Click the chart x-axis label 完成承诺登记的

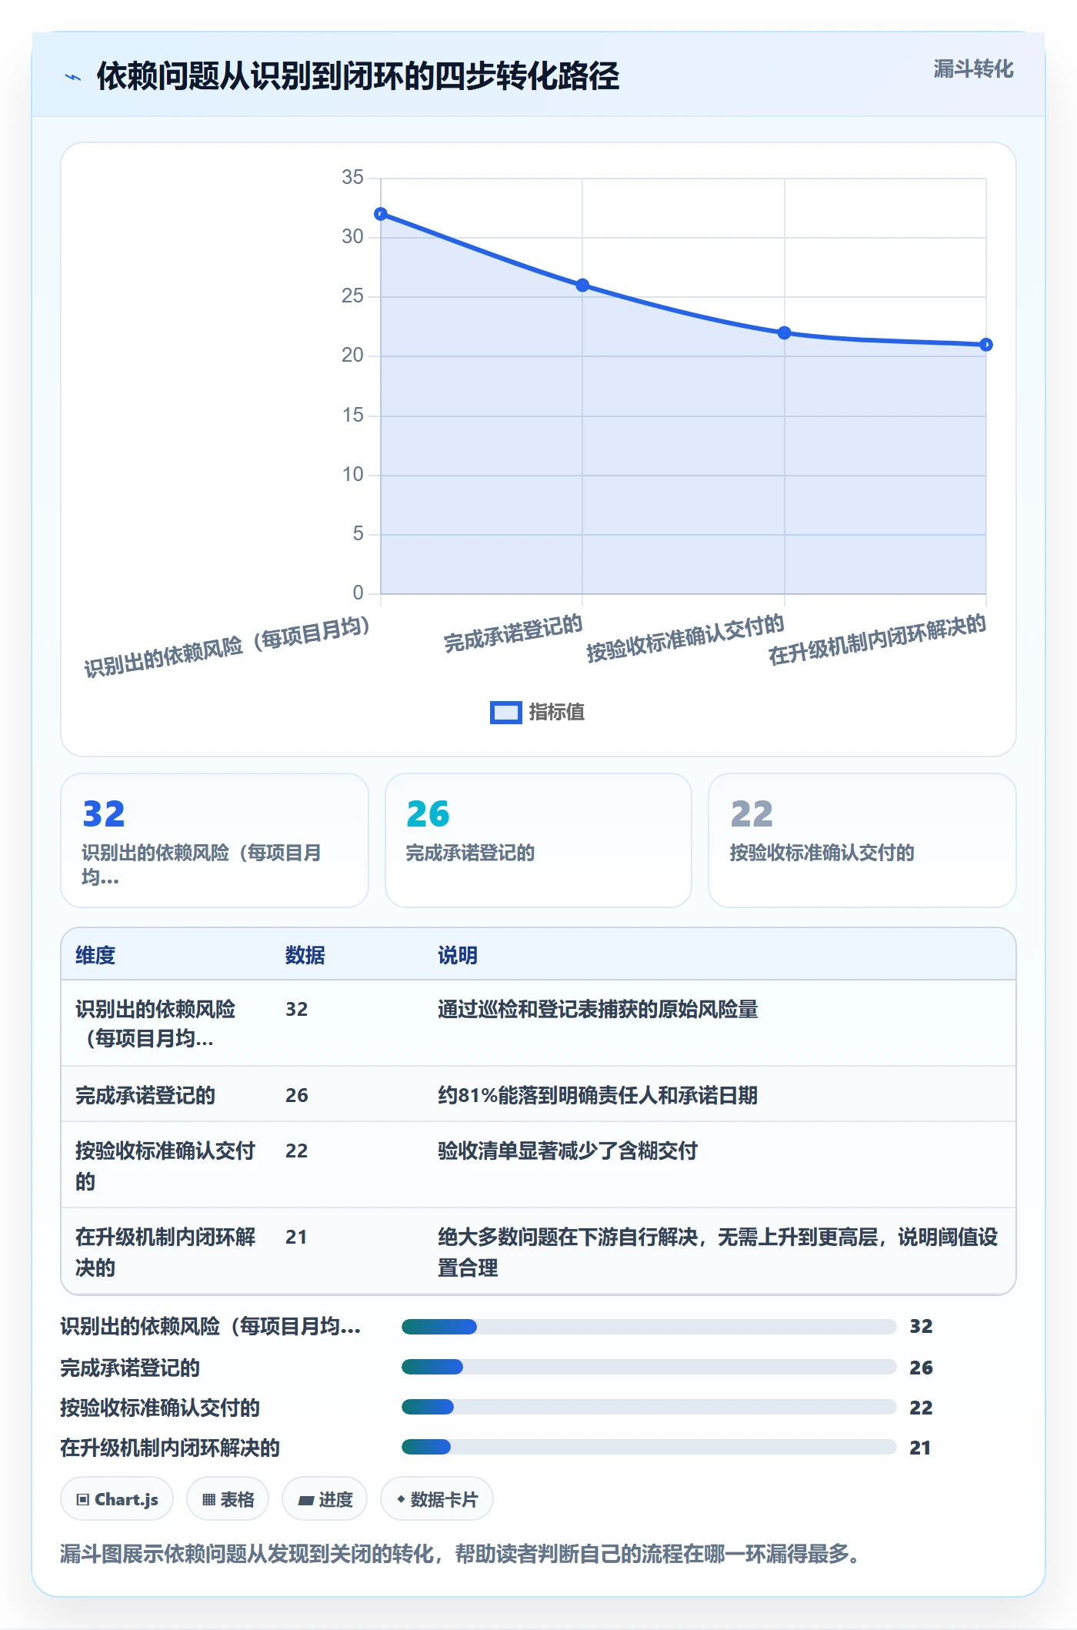pyautogui.click(x=513, y=633)
